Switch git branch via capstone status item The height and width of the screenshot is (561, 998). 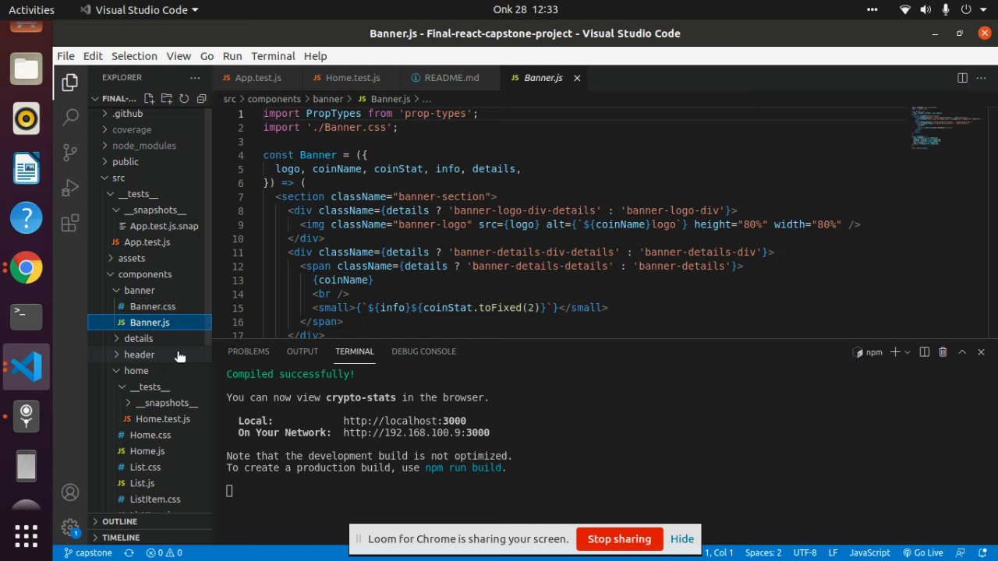pyautogui.click(x=87, y=552)
